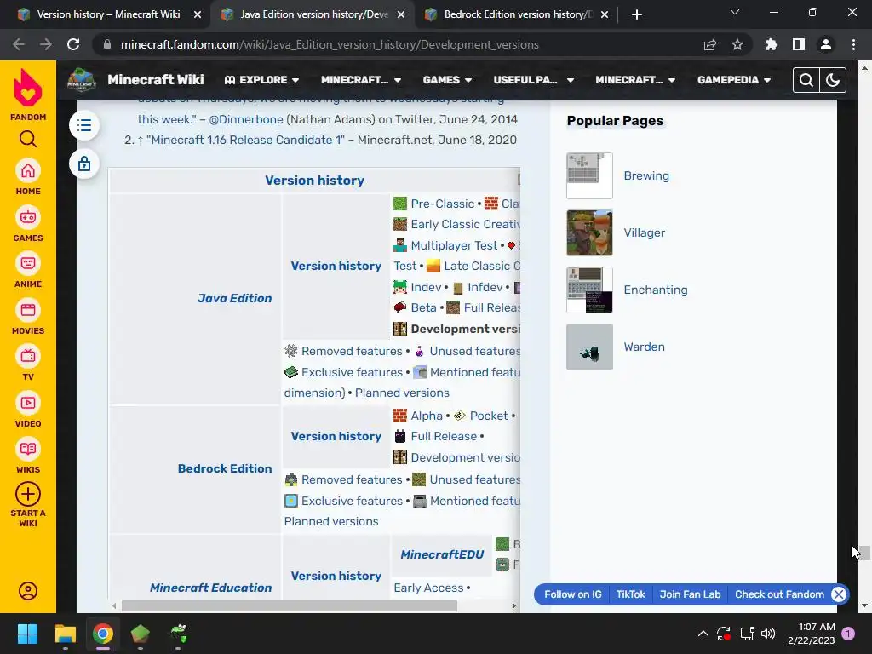Open the Java Edition link
This screenshot has height=654, width=872.
pos(235,298)
